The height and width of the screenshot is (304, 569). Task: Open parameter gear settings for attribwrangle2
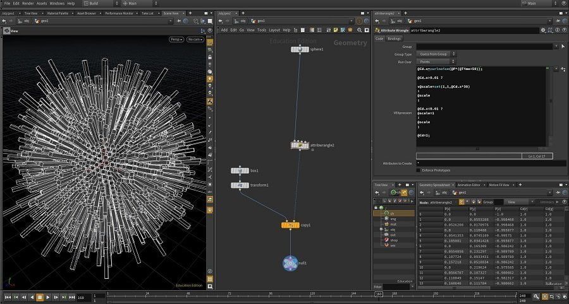point(543,30)
